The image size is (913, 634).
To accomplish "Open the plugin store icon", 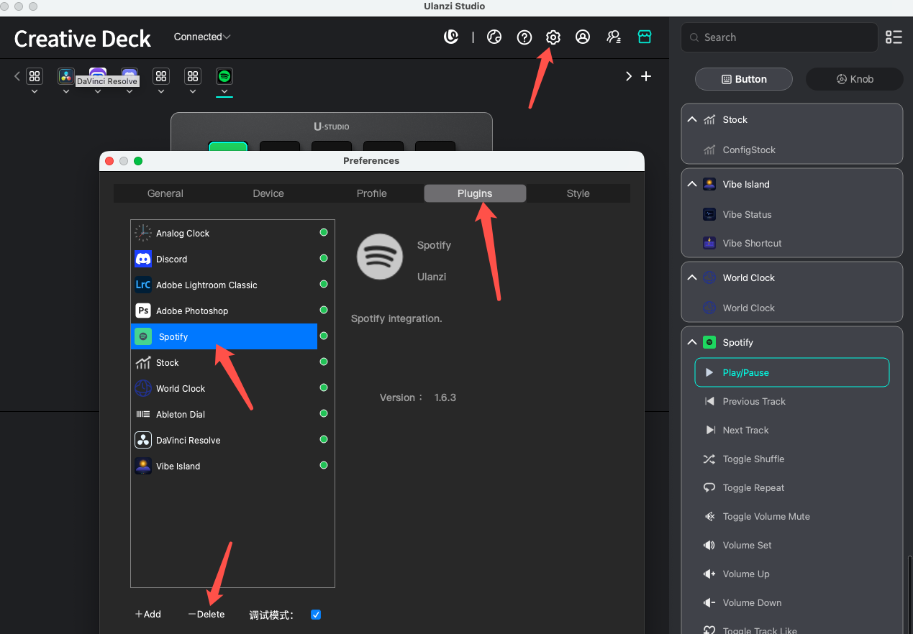I will coord(645,37).
